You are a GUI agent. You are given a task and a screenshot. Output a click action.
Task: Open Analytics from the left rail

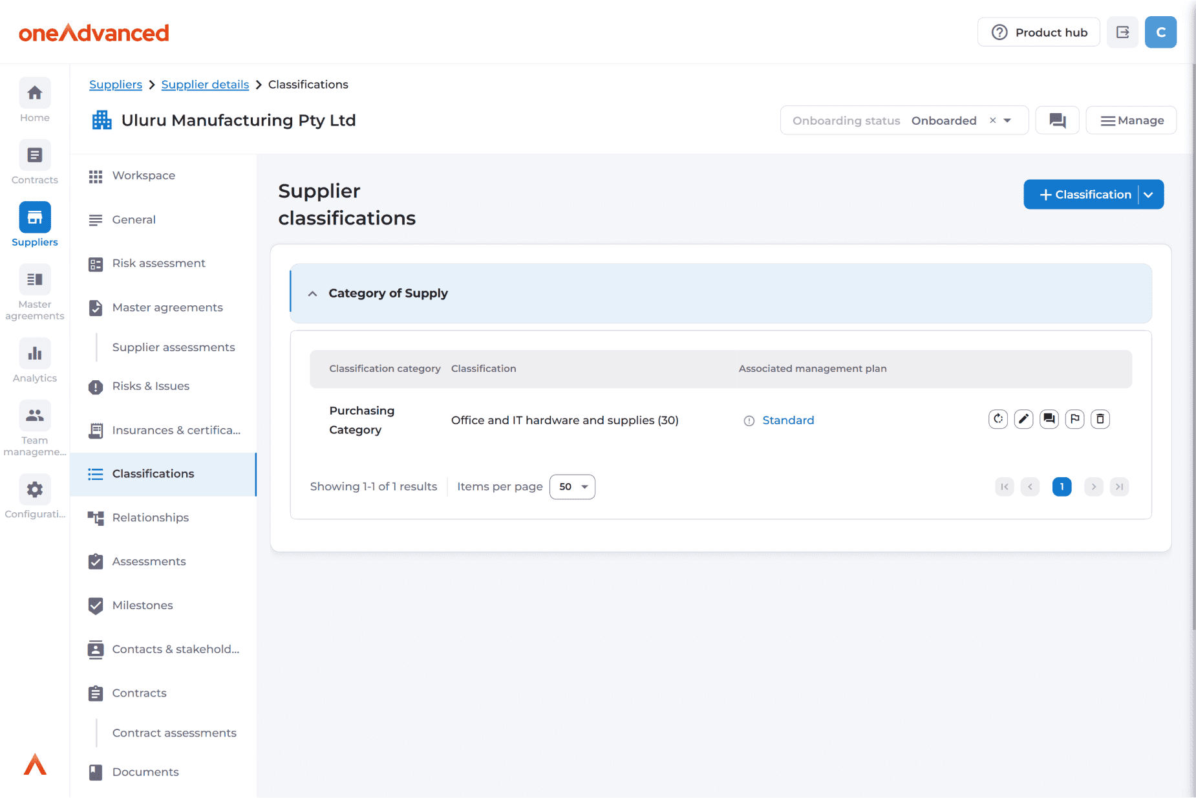tap(35, 361)
